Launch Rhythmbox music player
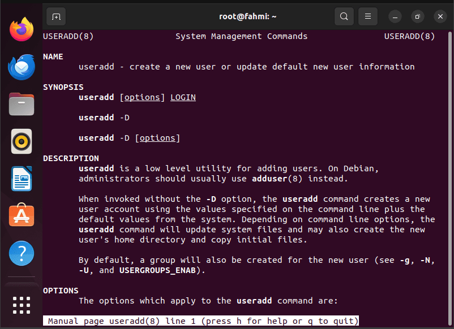Viewport: 454px width, 329px height. pyautogui.click(x=22, y=141)
